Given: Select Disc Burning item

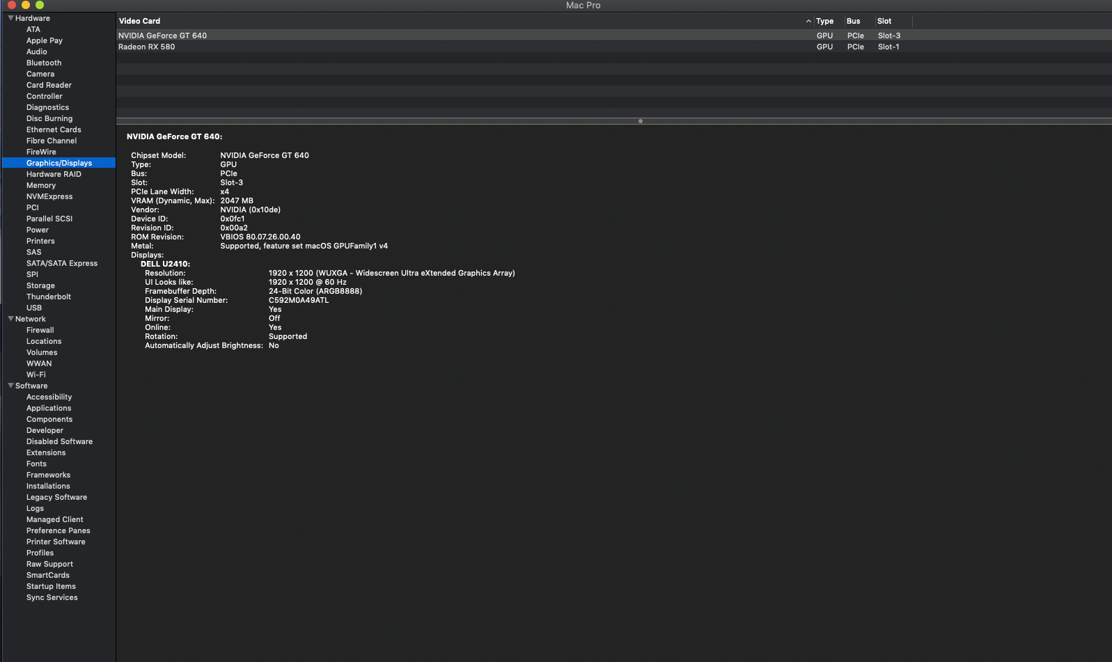Looking at the screenshot, I should tap(49, 118).
